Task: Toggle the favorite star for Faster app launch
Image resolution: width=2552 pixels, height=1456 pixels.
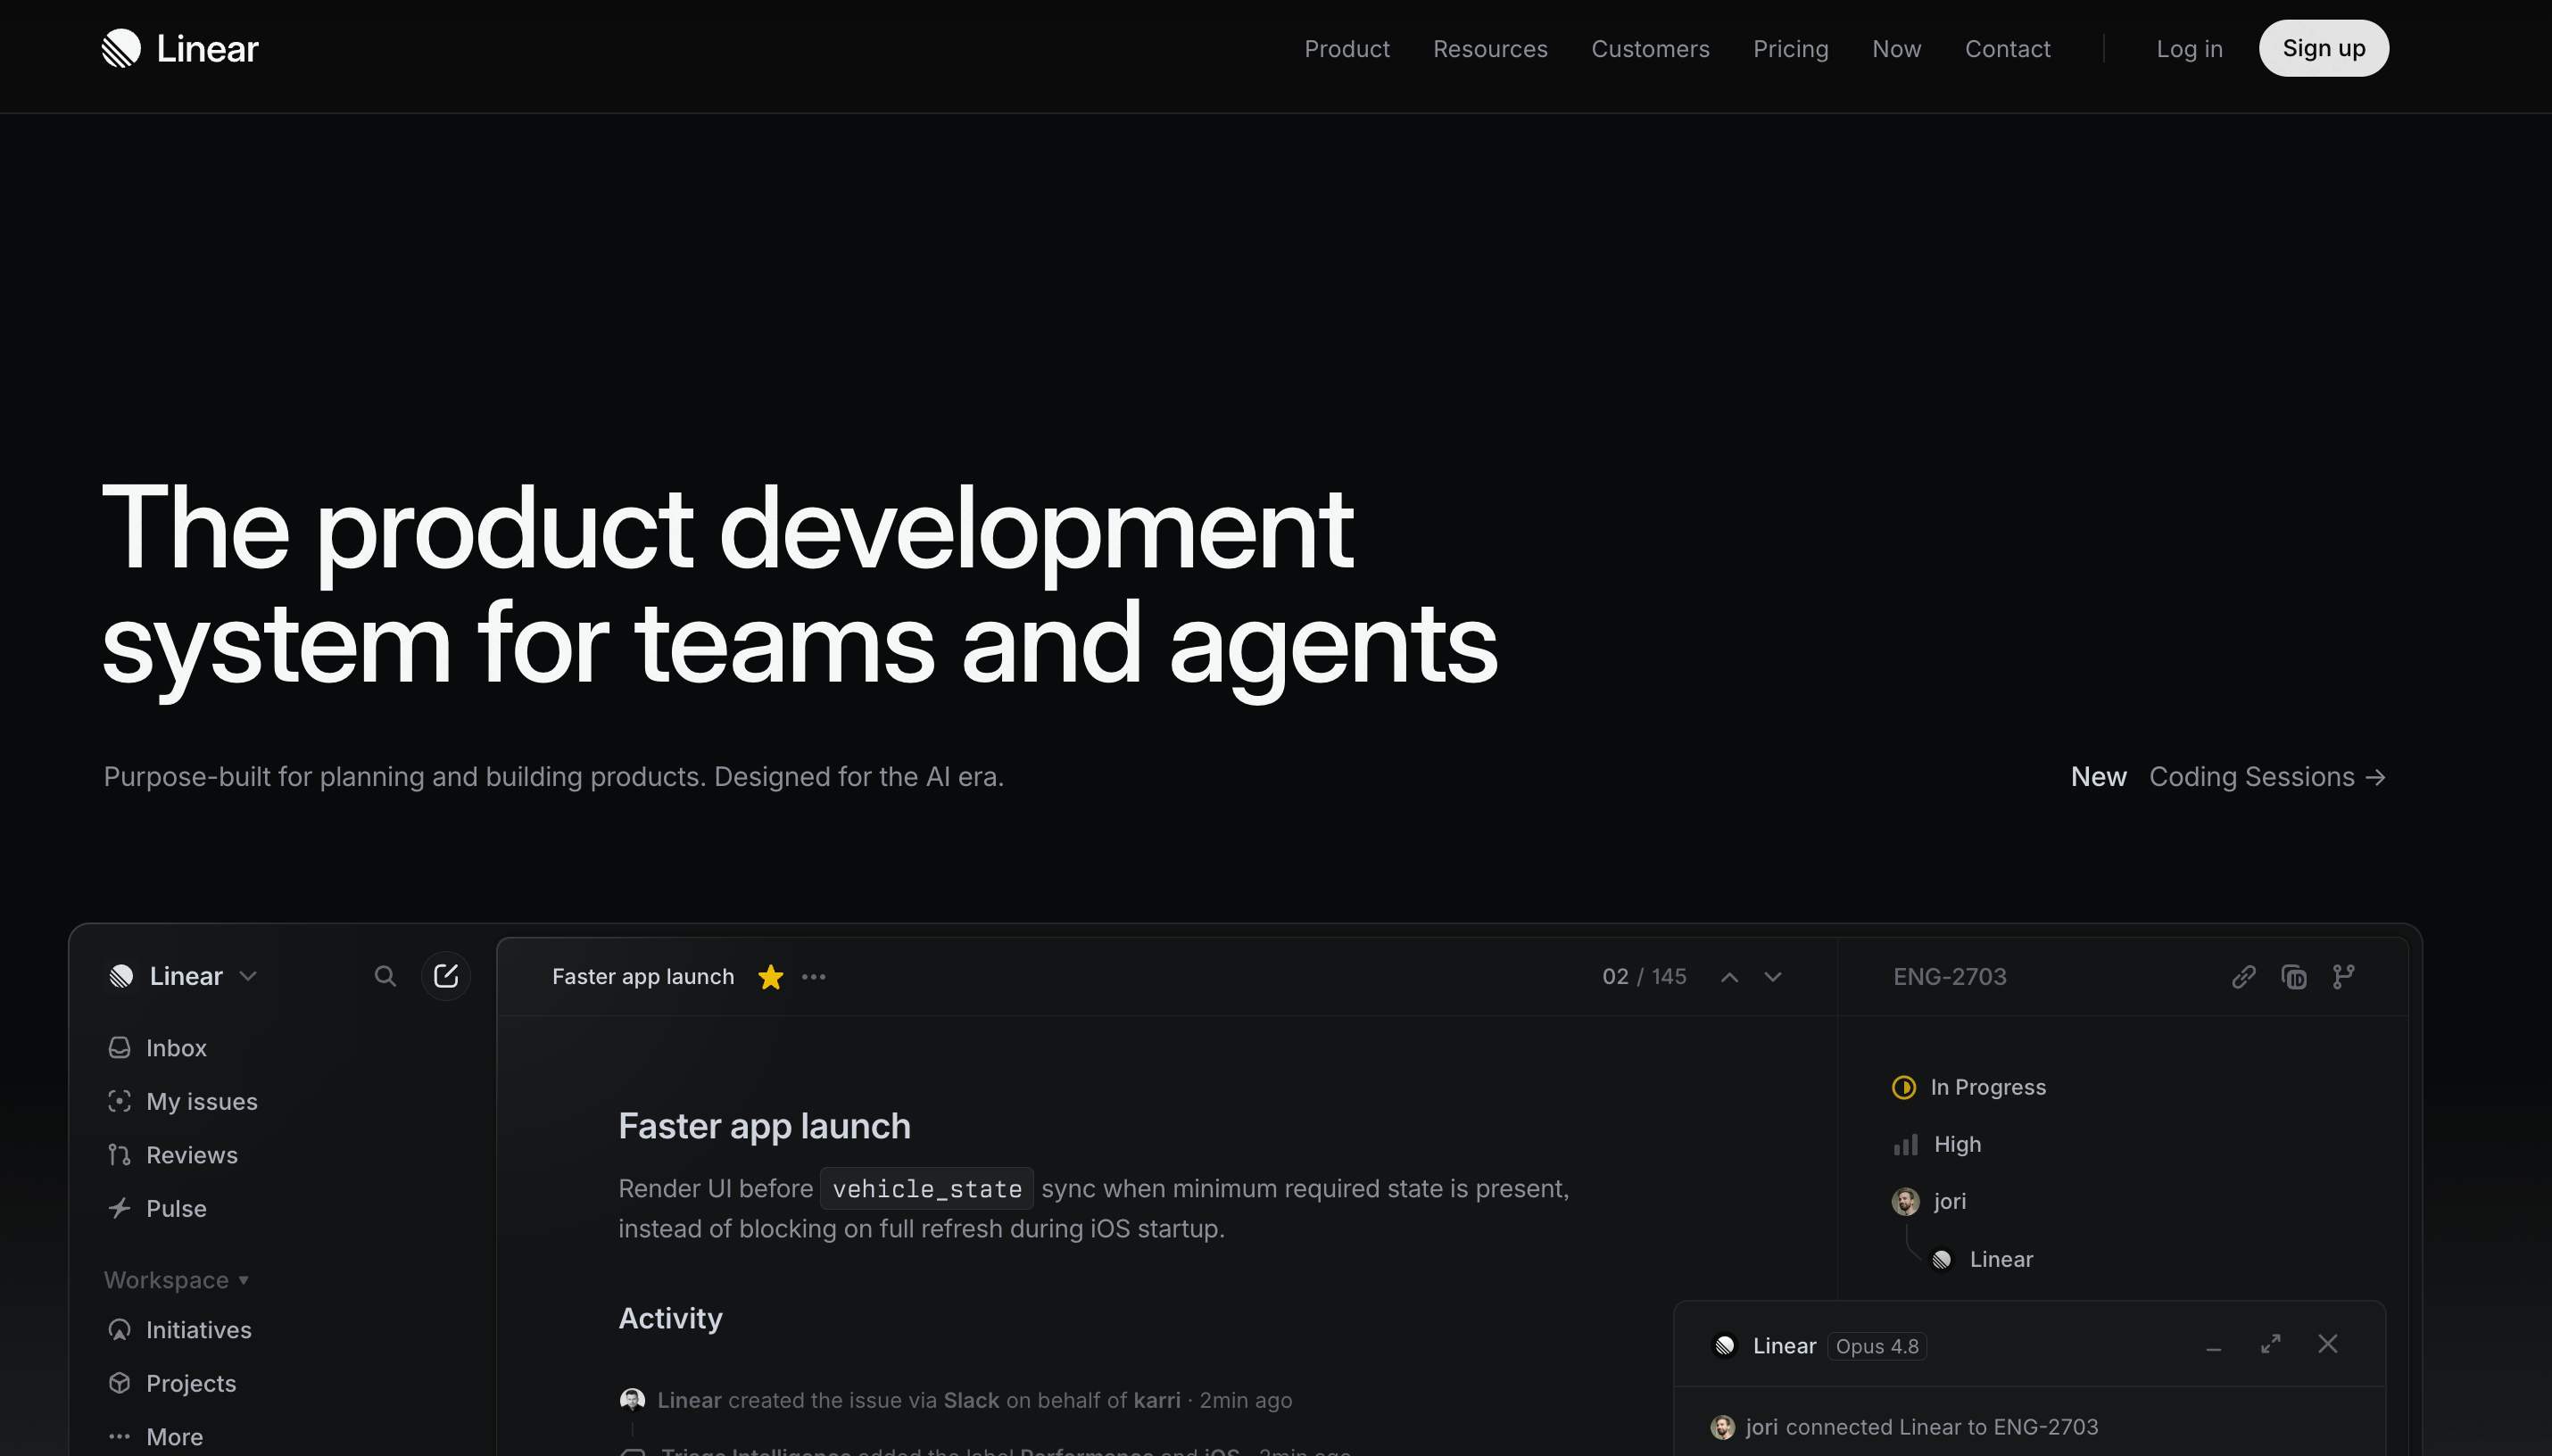Action: [770, 976]
